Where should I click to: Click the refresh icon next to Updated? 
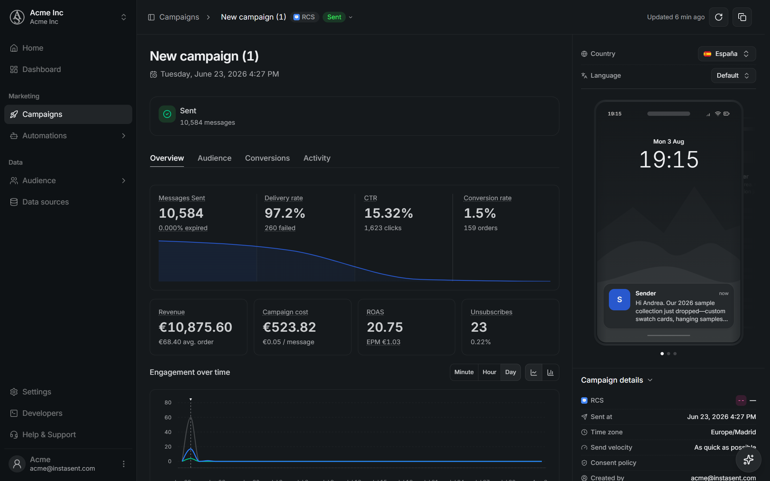(x=719, y=17)
